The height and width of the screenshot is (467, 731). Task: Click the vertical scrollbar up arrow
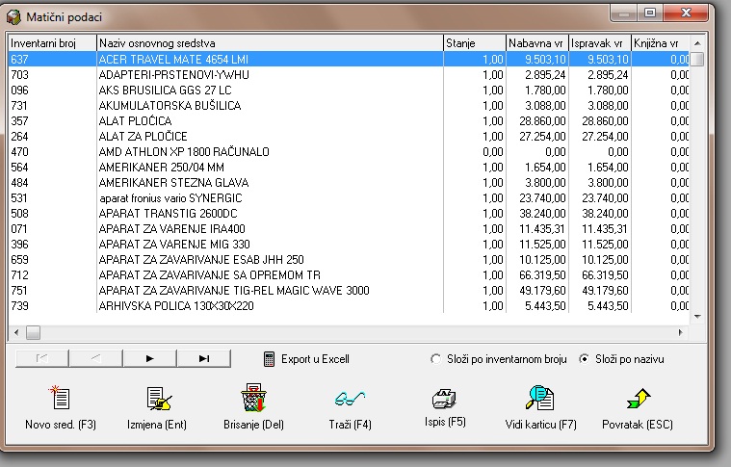(697, 43)
